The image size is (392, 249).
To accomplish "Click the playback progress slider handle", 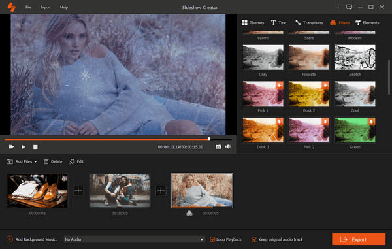I will 209,139.
